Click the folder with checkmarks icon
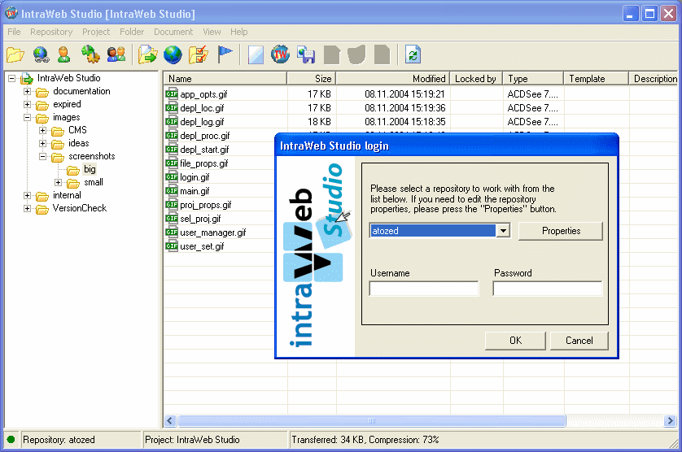This screenshot has width=682, height=452. point(199,54)
